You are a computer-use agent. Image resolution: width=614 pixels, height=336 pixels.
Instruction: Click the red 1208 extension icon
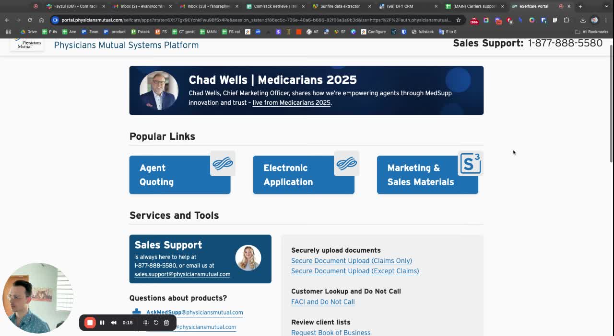tap(474, 20)
